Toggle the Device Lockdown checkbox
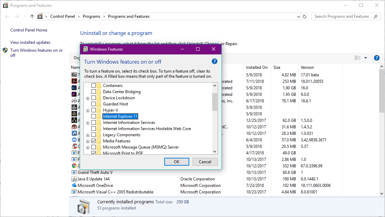 point(93,98)
